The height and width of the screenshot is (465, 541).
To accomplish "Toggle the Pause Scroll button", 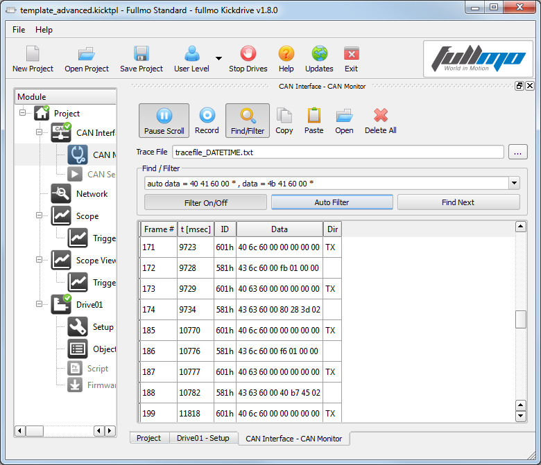I will 164,121.
